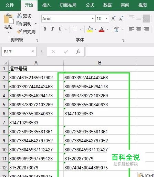
Task: Expand the Copy dropdown arrow
Action: coord(36,24)
